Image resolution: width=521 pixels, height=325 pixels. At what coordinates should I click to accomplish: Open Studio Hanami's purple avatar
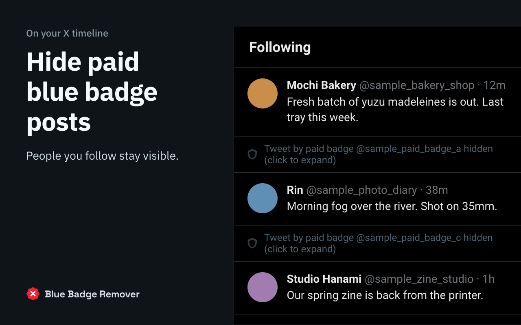pos(263,287)
